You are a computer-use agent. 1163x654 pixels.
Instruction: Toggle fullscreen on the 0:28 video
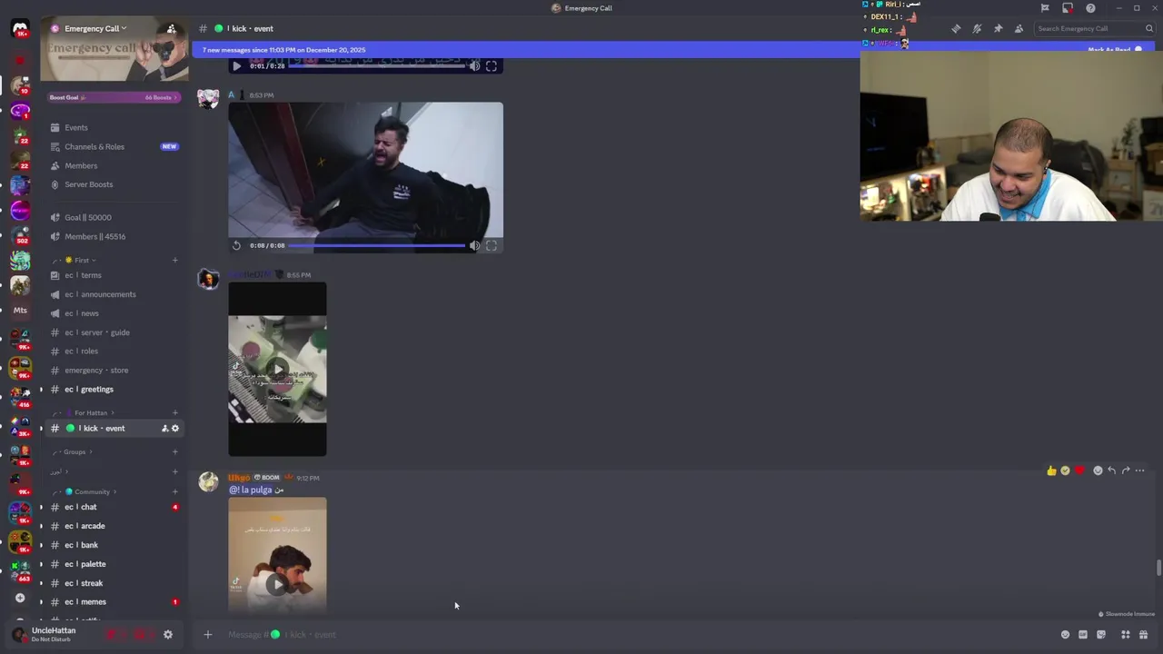tap(492, 65)
